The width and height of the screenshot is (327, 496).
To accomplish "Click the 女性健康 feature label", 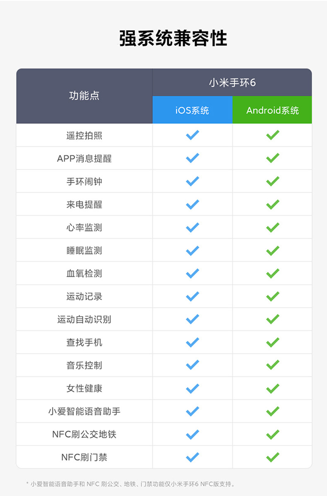I will [84, 389].
